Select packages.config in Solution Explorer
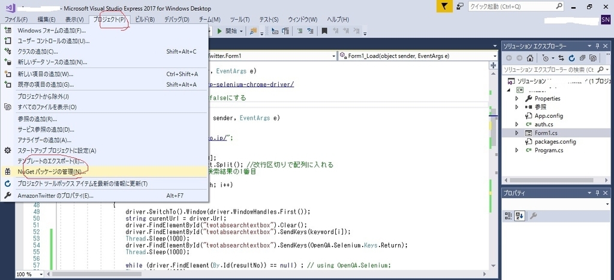 click(x=555, y=142)
